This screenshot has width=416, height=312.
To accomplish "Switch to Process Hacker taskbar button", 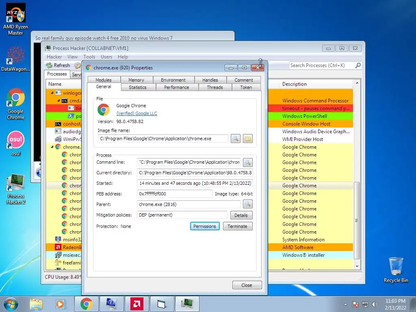I will (x=187, y=304).
